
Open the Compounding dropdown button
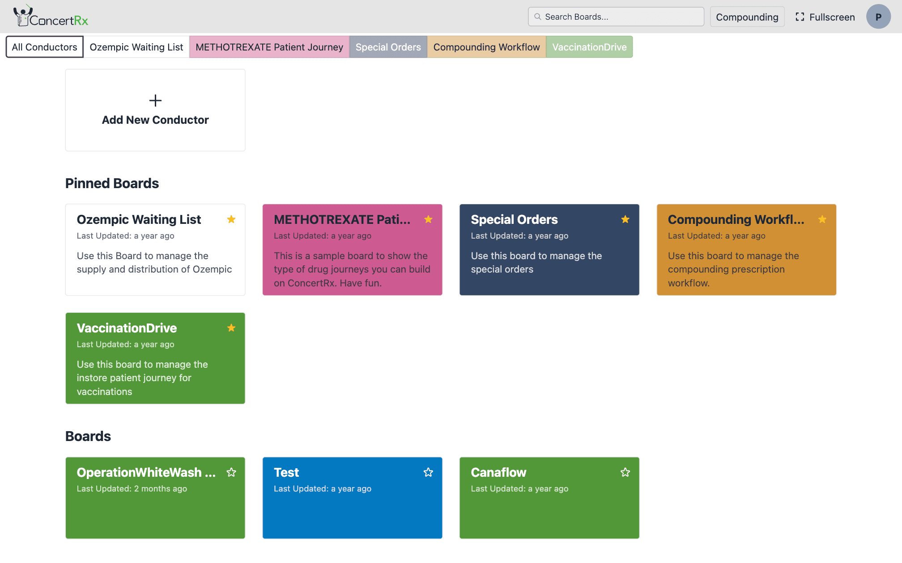[747, 17]
